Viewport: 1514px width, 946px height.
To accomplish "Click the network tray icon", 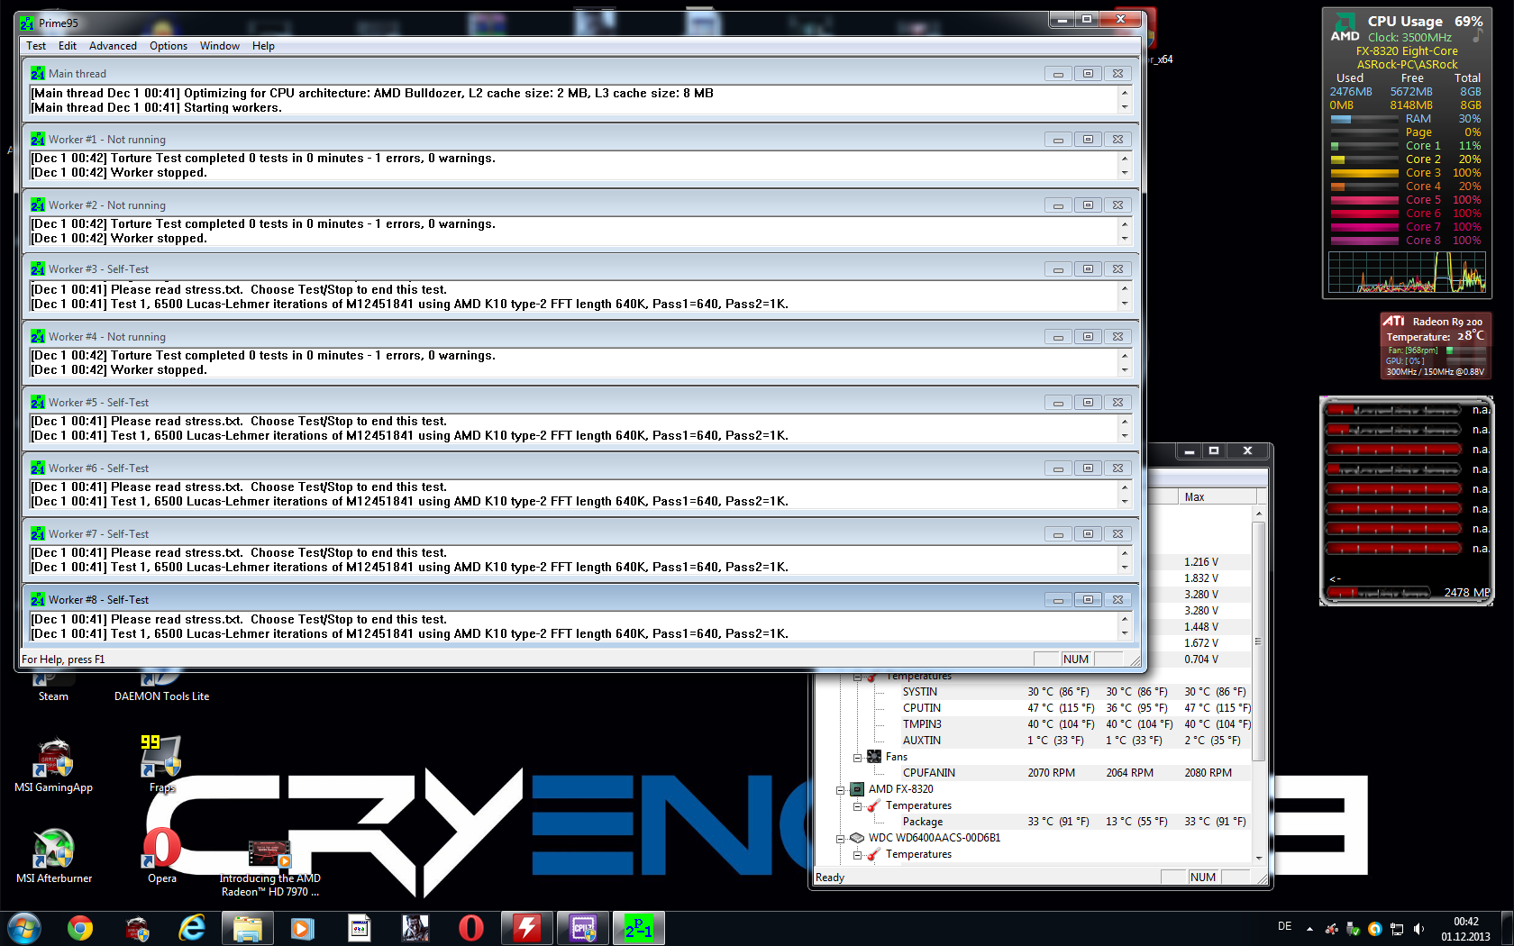I will (x=1397, y=929).
